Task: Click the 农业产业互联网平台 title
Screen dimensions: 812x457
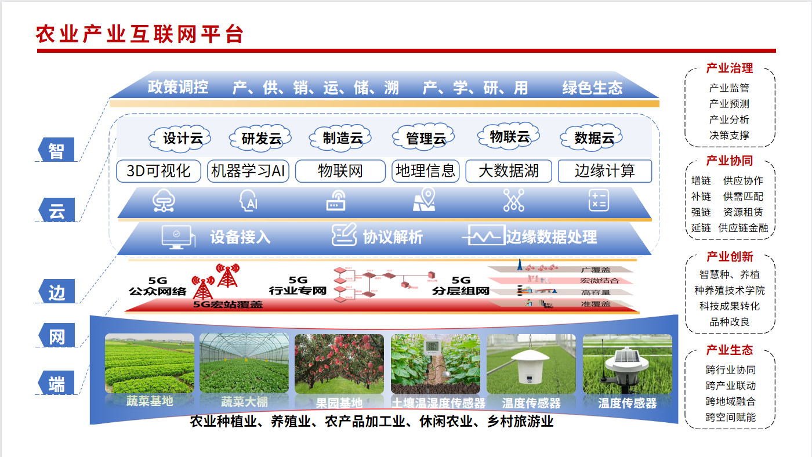Action: 140,34
